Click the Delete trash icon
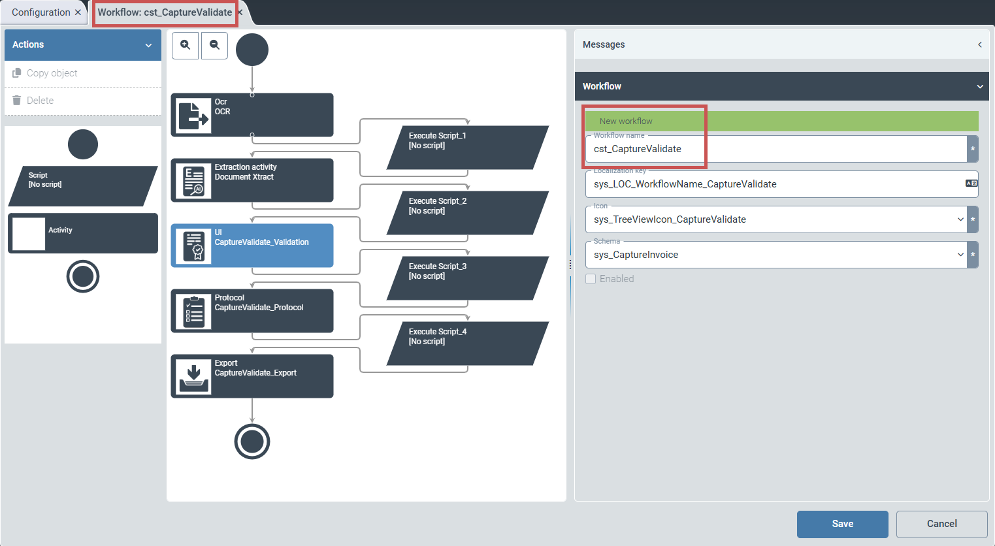 click(16, 100)
